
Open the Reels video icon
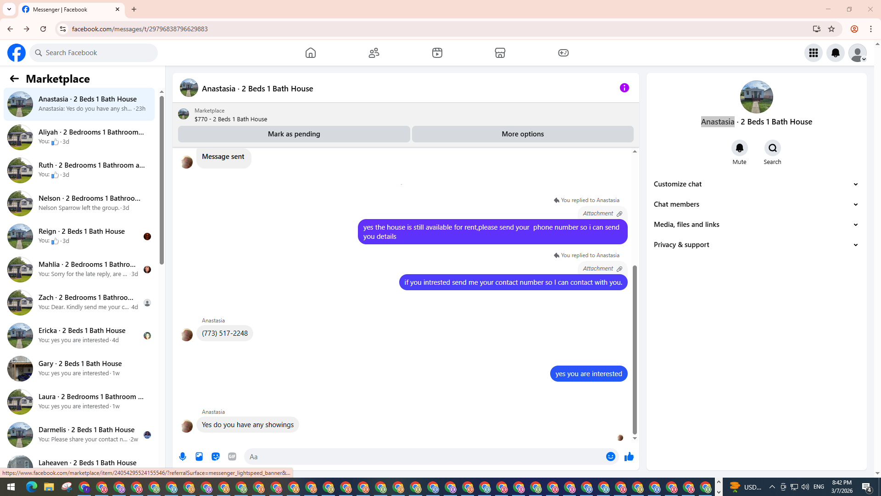[437, 53]
